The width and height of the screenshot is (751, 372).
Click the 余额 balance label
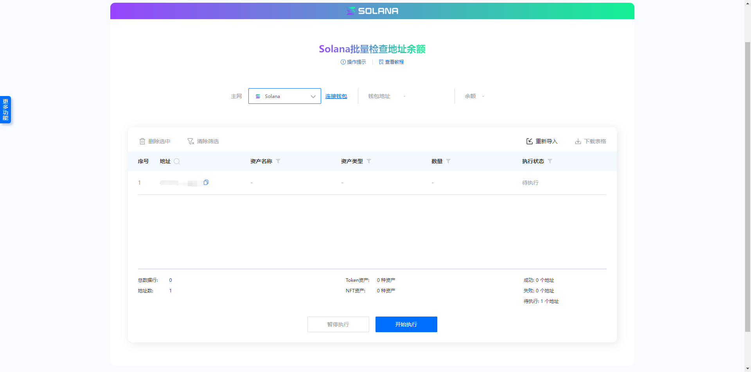pyautogui.click(x=470, y=96)
